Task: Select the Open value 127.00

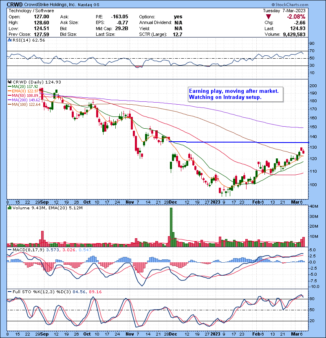Action: tap(42, 17)
